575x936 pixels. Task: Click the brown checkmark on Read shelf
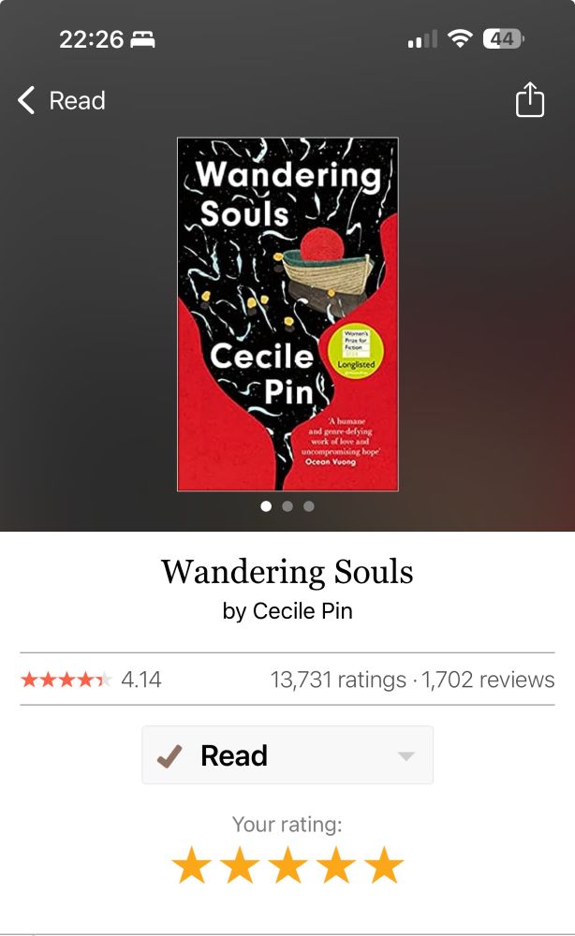[x=169, y=755]
